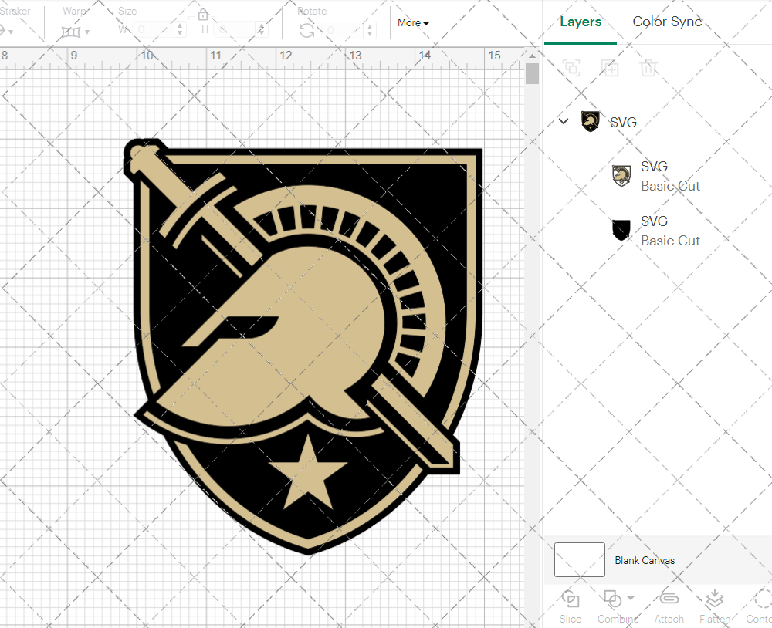Collapse the SVG group chevron

tap(564, 121)
